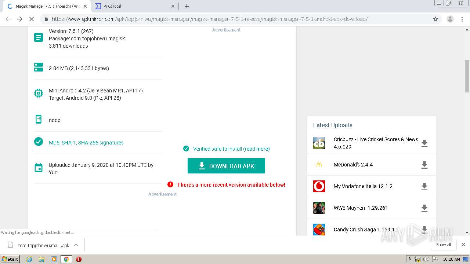This screenshot has height=264, width=470.
Task: Click the version info document icon
Action: tap(39, 37)
